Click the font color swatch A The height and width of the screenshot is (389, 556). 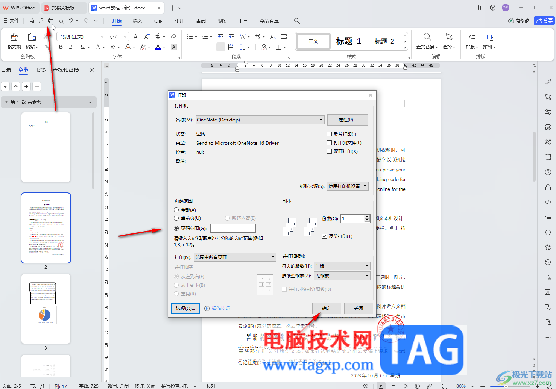click(158, 47)
